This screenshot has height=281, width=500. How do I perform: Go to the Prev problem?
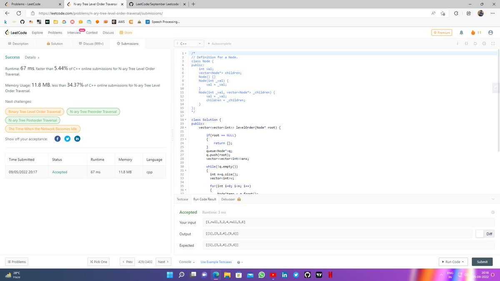127,262
